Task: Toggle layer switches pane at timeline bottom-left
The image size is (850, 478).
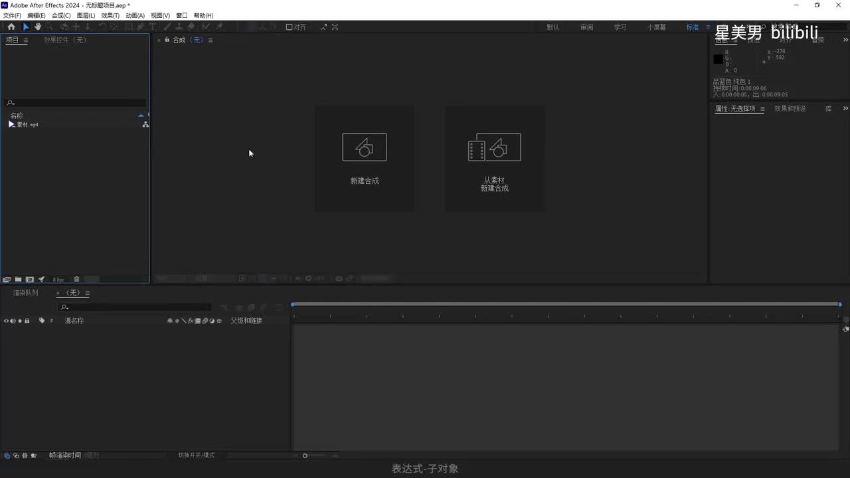Action: click(x=7, y=455)
